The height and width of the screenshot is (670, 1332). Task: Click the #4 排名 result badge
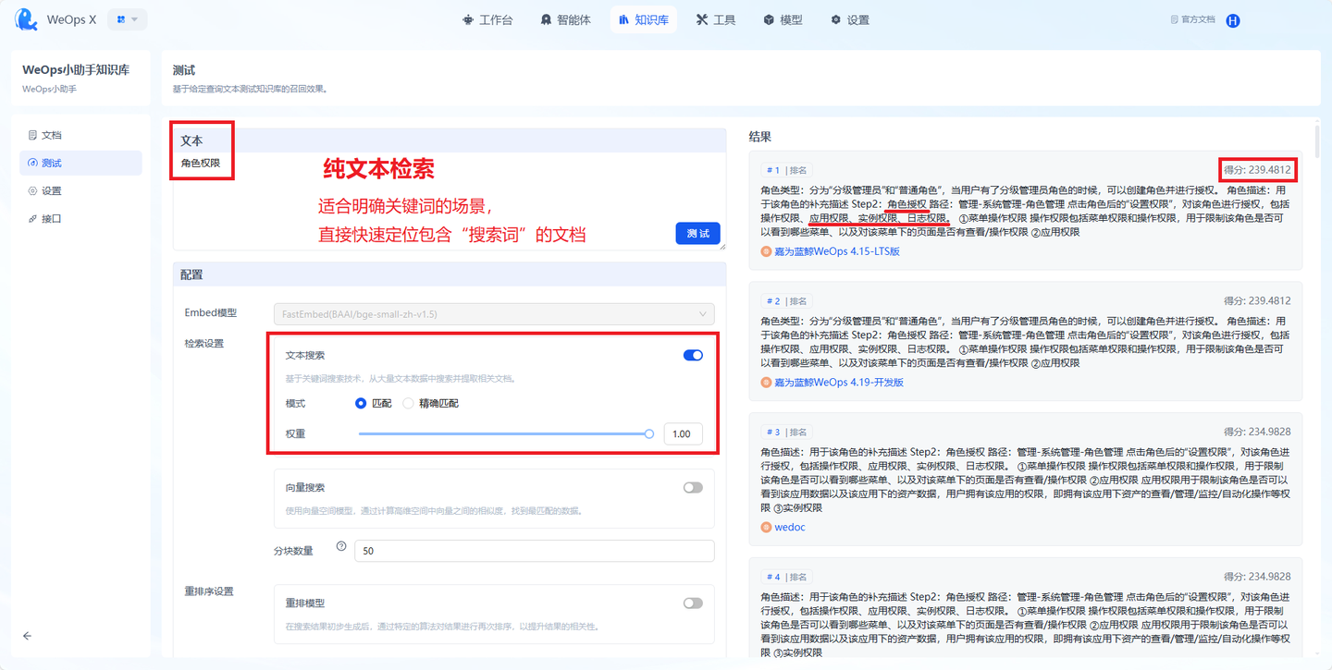click(x=786, y=577)
